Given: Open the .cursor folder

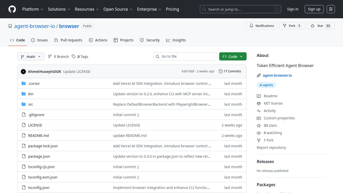Looking at the screenshot, I should (x=34, y=84).
